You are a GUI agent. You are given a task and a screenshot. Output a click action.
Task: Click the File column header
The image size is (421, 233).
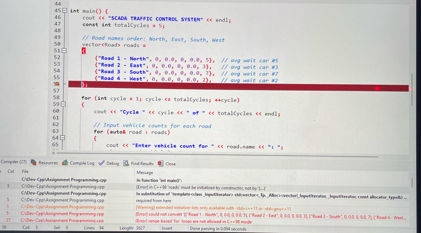coord(25,171)
